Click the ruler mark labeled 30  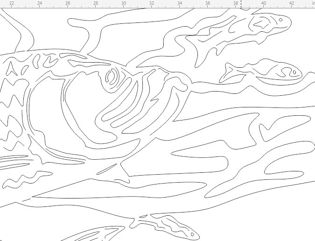click(124, 3)
